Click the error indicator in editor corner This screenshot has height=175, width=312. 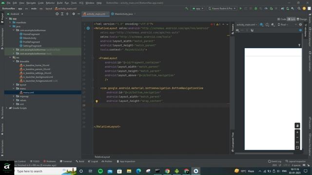(213, 24)
